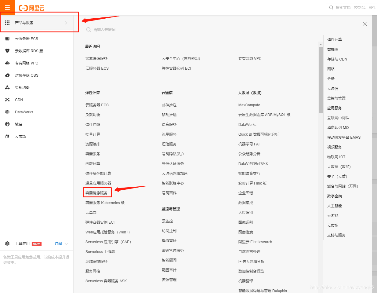The height and width of the screenshot is (293, 377).
Task: Open 号码隐私保护 link
Action: click(x=173, y=154)
